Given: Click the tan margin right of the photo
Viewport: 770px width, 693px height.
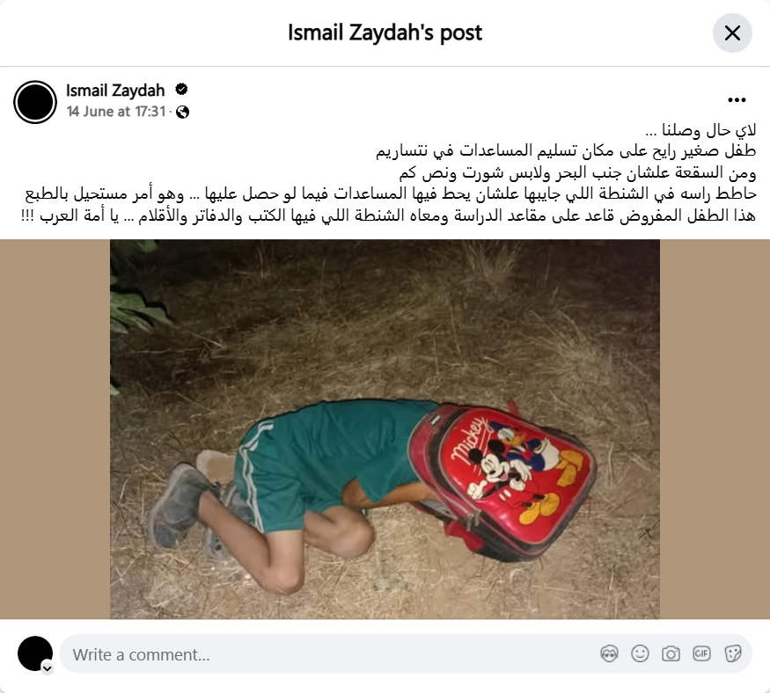Looking at the screenshot, I should 715,429.
